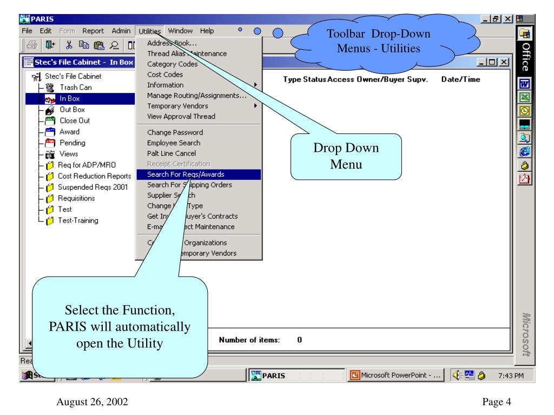
Task: Open the Views folder
Action: 69,154
